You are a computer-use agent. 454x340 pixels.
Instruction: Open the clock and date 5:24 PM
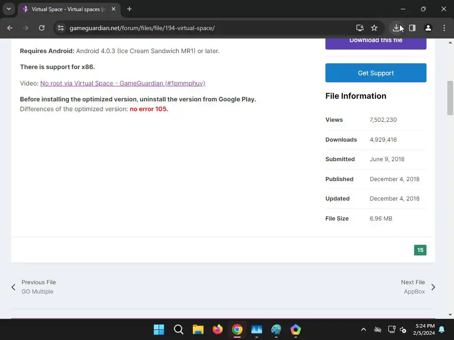tap(424, 329)
